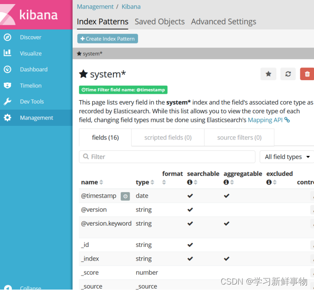Image resolution: width=314 pixels, height=290 pixels.
Task: Sort by aggregatable column arrows
Action: point(232,182)
